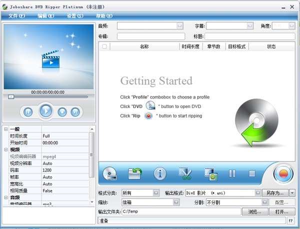The image size is (300, 229).
Task: Click the DVD icon in Getting Started text
Action: coord(150,105)
